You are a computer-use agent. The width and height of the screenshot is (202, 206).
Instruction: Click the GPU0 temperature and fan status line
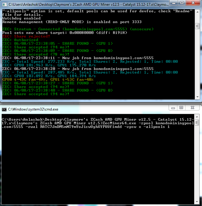(x=47, y=80)
